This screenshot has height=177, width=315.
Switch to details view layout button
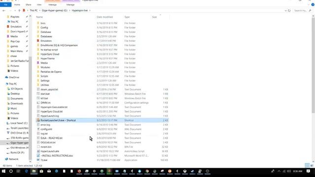pos(307,166)
